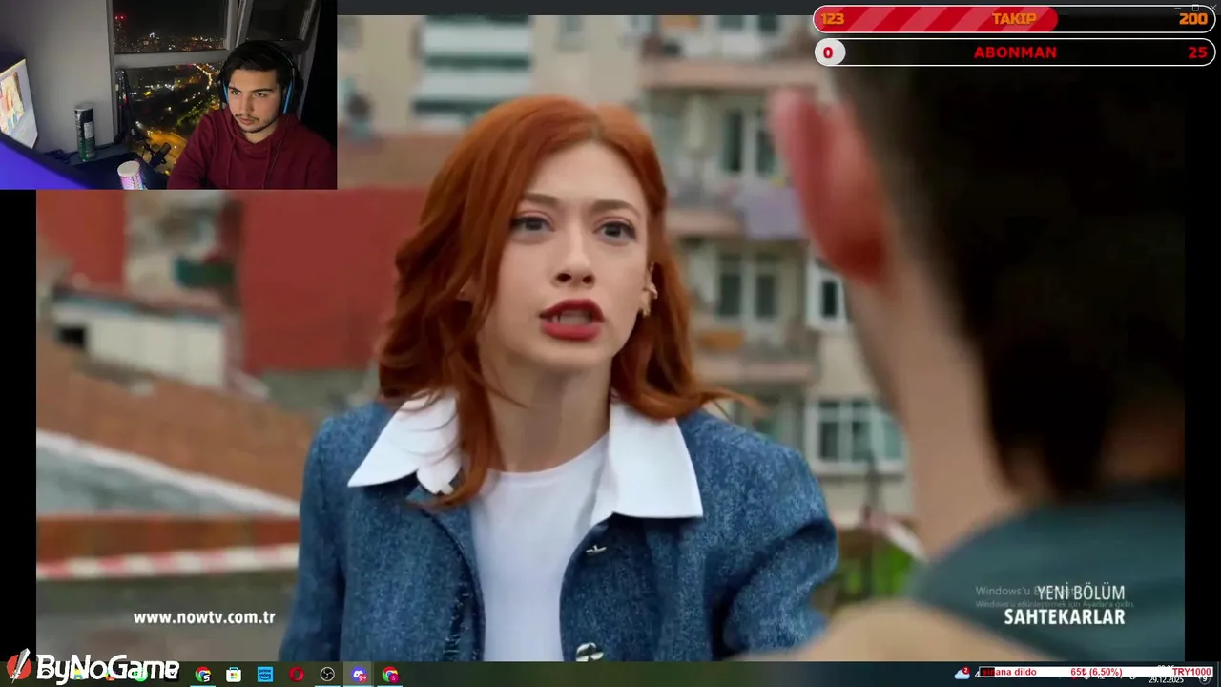Launch the Opera browser from the taskbar

(x=297, y=675)
